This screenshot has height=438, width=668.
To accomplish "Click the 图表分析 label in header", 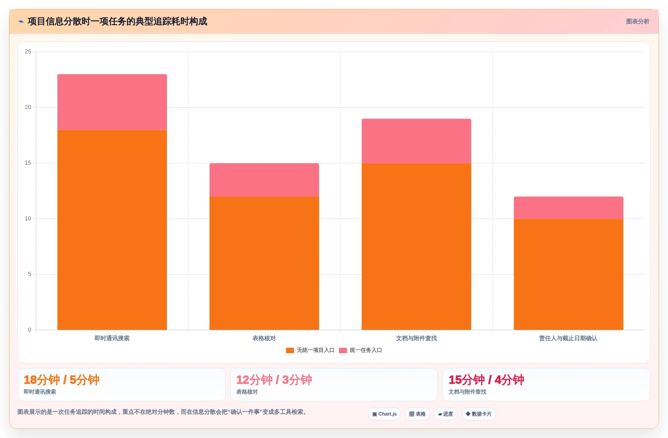I will click(637, 22).
